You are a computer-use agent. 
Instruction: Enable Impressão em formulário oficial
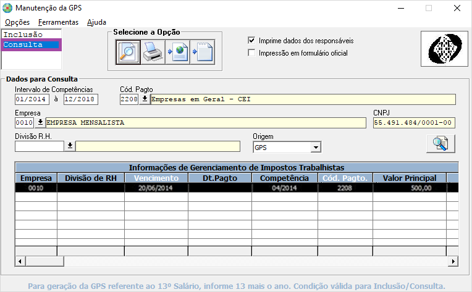coord(251,53)
